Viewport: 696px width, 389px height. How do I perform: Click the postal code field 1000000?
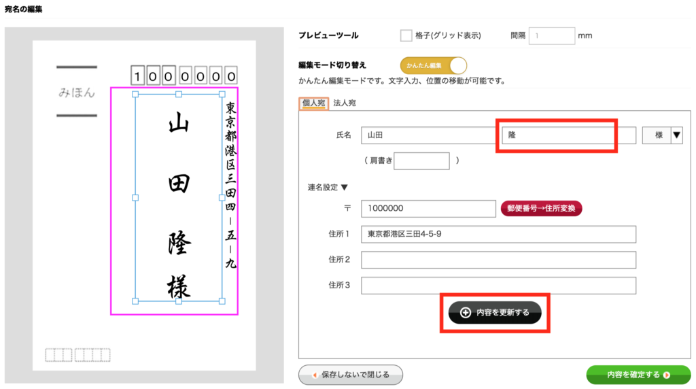(428, 208)
